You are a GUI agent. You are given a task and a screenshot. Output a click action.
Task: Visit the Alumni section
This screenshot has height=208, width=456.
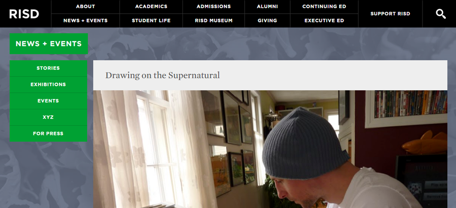(x=267, y=7)
